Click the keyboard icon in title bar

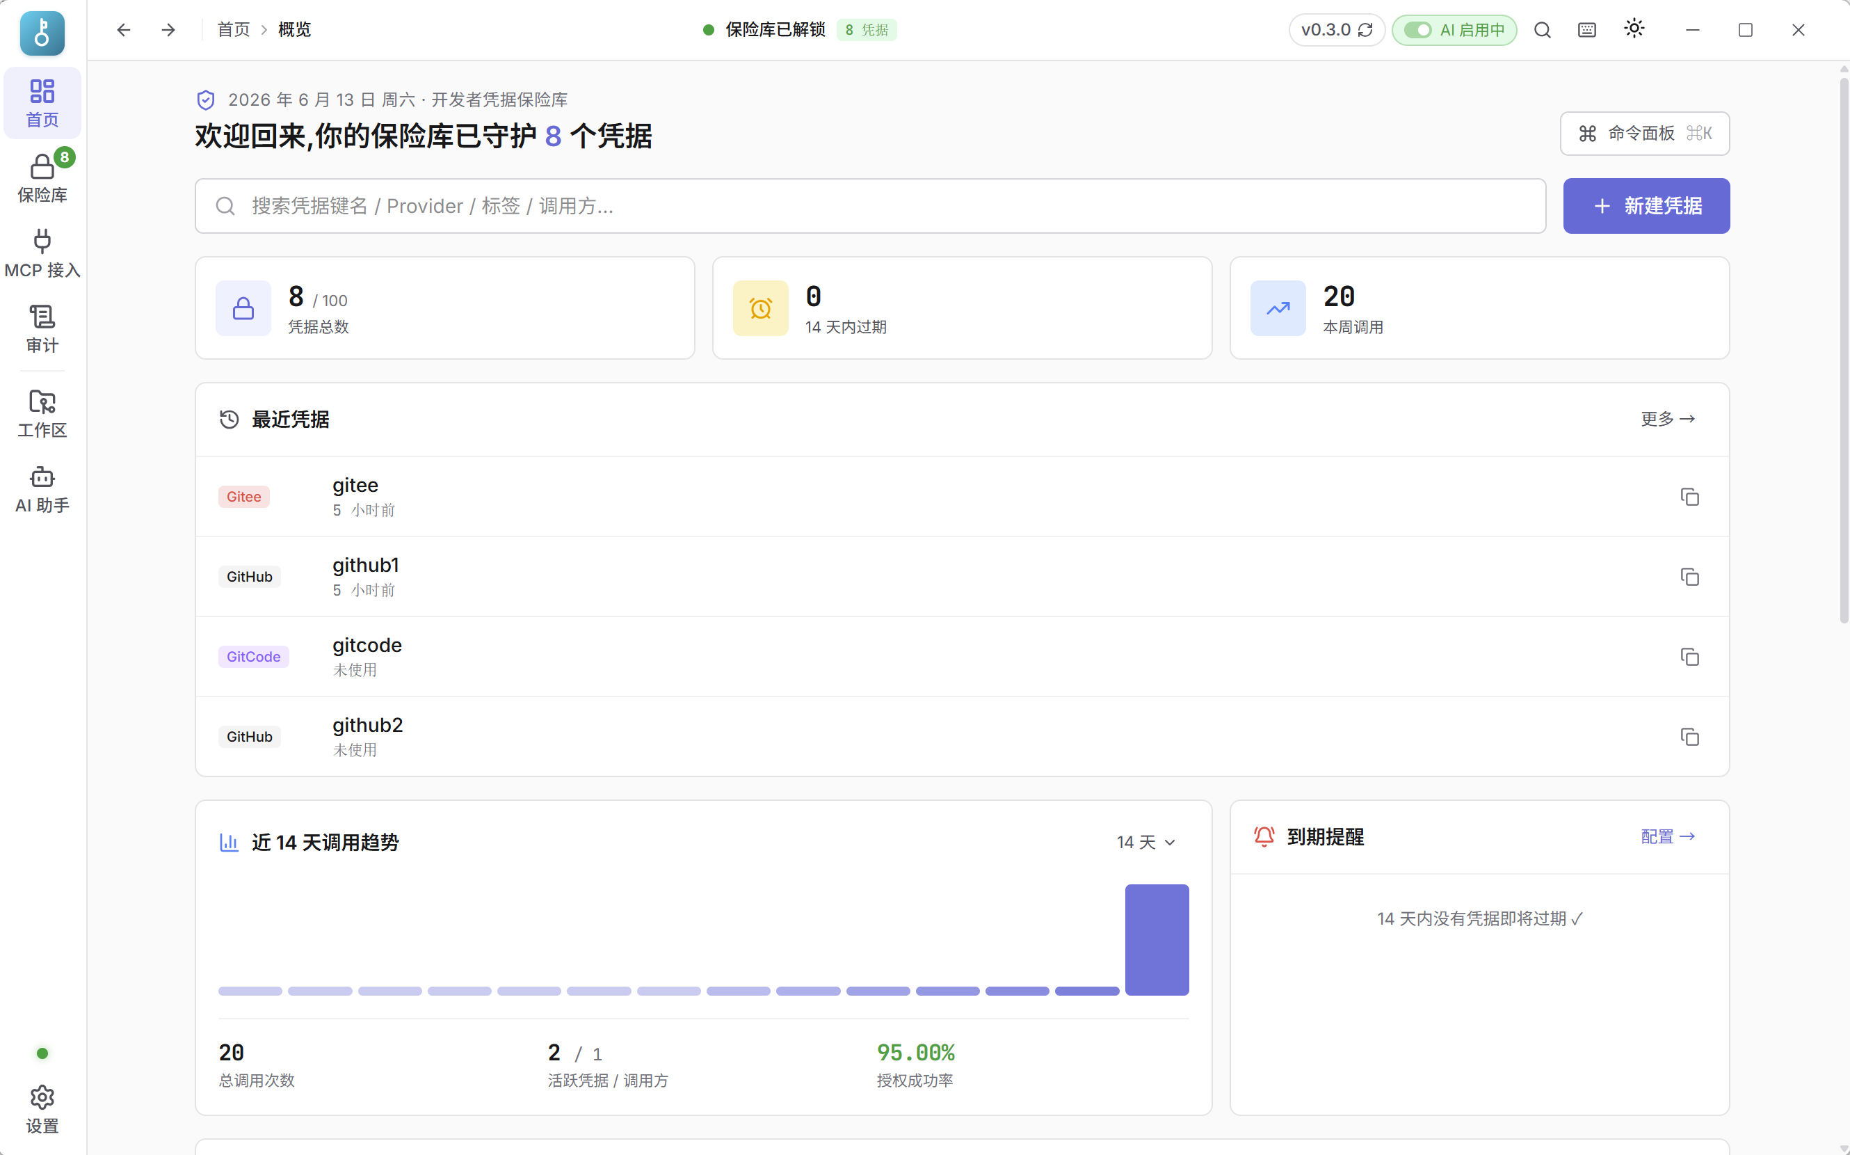click(1586, 30)
